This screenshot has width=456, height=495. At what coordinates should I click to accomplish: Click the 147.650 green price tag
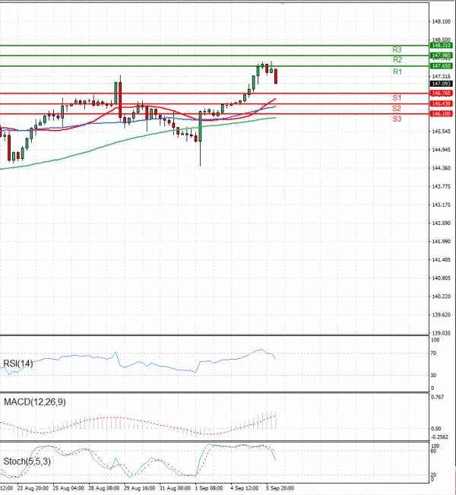pos(442,66)
